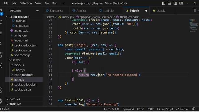Collapse the server folder
The image size is (199, 112).
coord(16,60)
